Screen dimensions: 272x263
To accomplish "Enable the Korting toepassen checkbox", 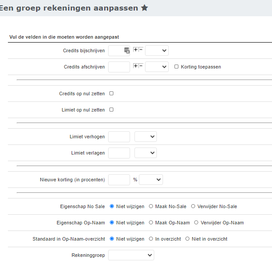I will point(176,67).
